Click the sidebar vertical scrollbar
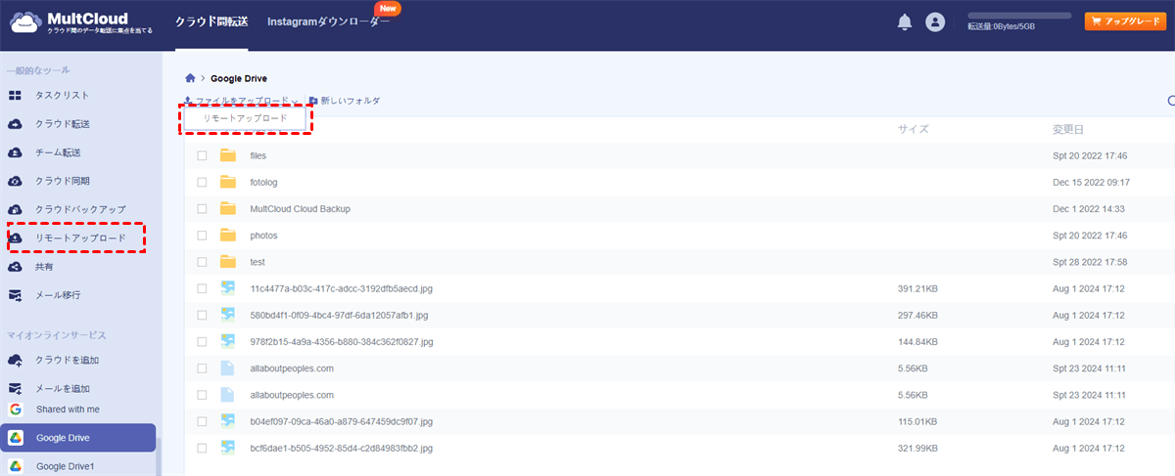The image size is (1175, 476). click(x=158, y=456)
